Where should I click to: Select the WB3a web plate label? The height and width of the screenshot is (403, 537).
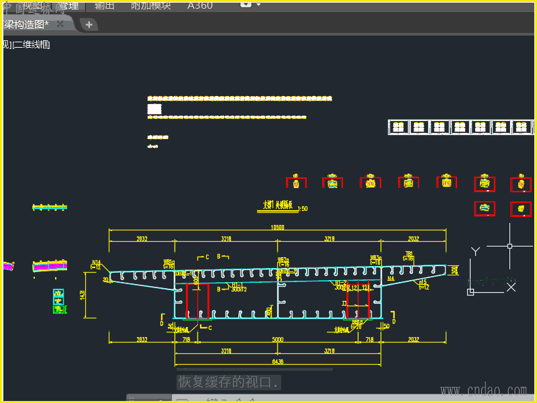[376, 258]
